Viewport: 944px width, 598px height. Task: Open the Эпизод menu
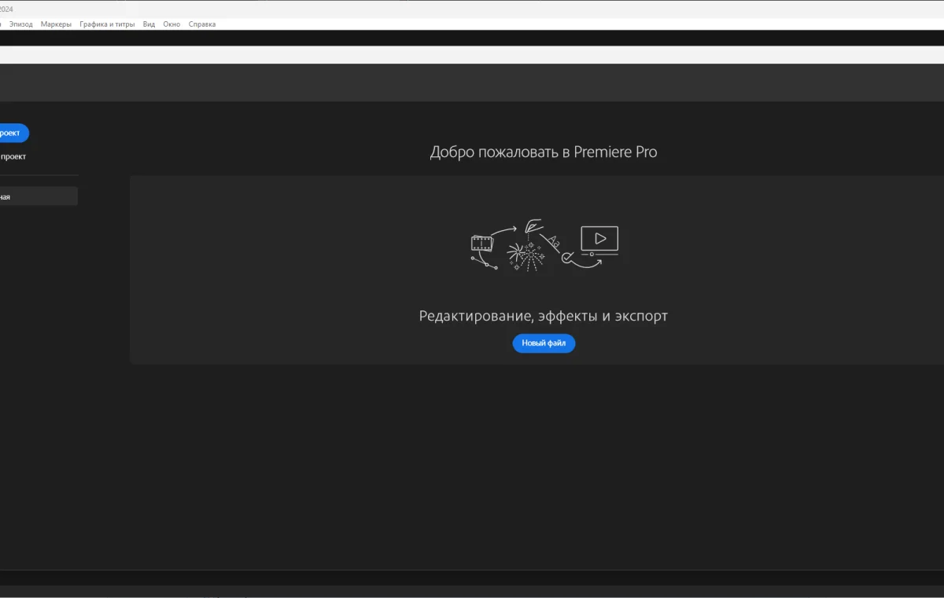[20, 24]
